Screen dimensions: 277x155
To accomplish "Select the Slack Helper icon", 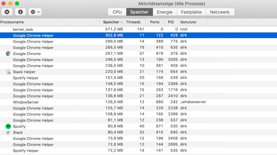I will [x=8, y=72].
